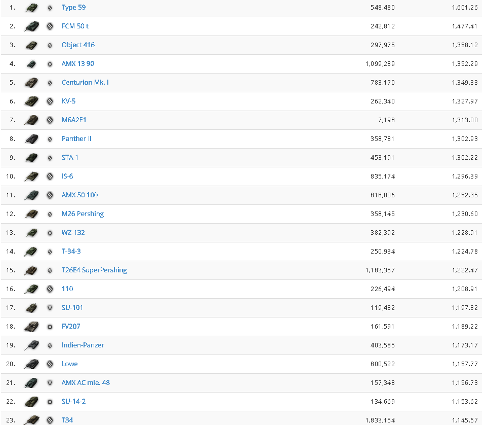Click the tank destroyer icon beside AMX AC mle. 48

(x=50, y=383)
